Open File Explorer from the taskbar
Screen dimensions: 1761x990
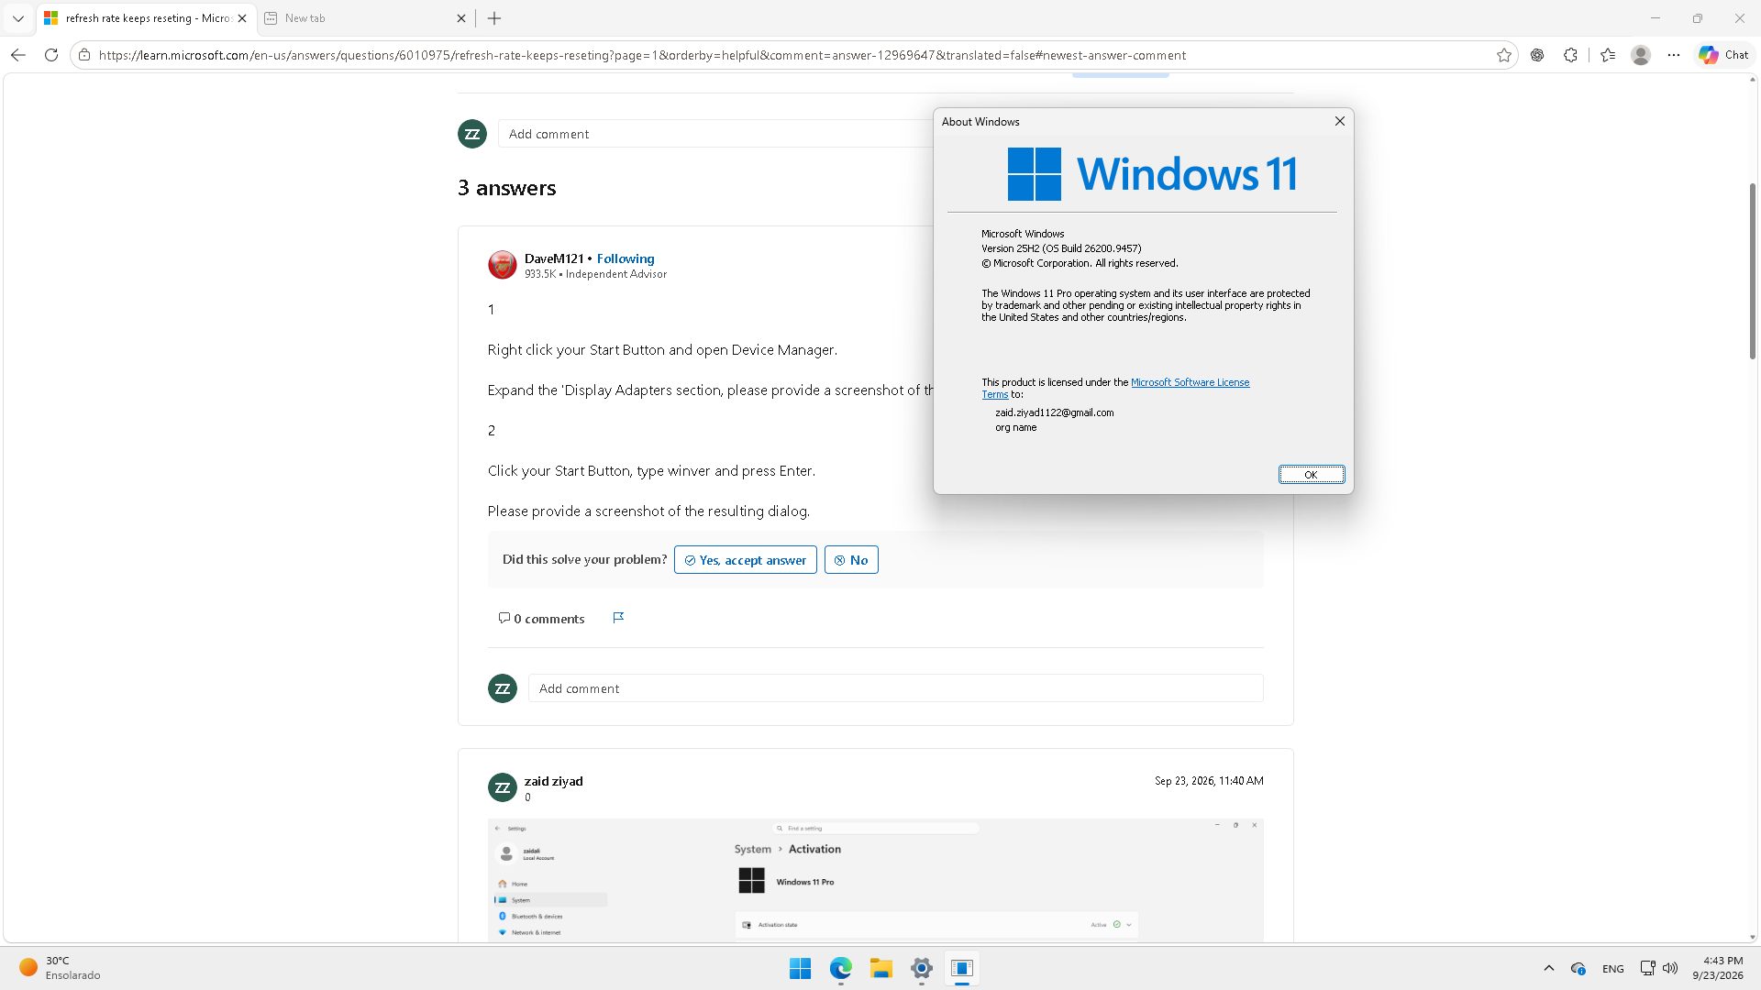(x=881, y=968)
